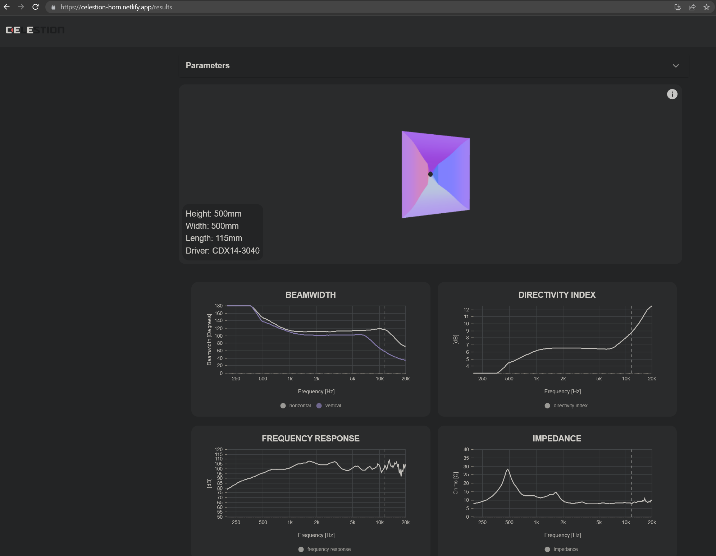Toggle the horizontal beamwidth legend
This screenshot has width=716, height=556.
coord(296,406)
